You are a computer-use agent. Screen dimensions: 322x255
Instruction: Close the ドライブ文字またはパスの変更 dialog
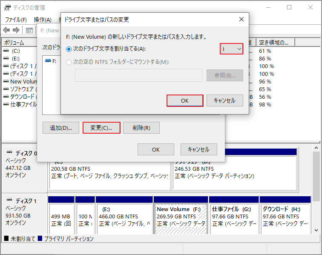point(241,19)
